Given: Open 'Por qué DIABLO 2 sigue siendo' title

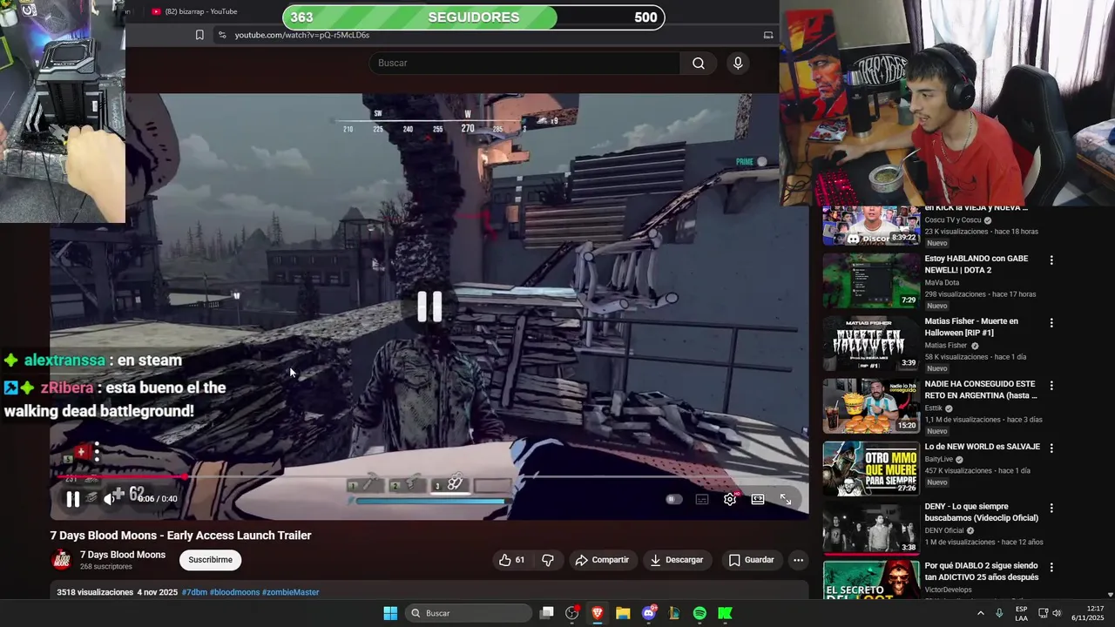Looking at the screenshot, I should (982, 571).
